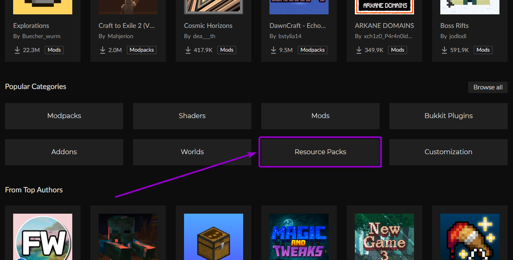
Task: Click the download icon on Cosmic Horizons
Action: coord(188,50)
